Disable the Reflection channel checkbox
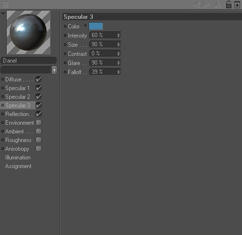The width and height of the screenshot is (242, 235). click(x=39, y=114)
